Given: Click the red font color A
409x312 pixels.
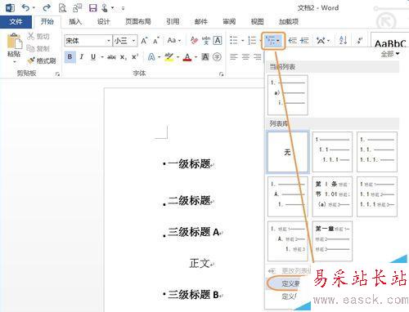Looking at the screenshot, I should click(187, 57).
